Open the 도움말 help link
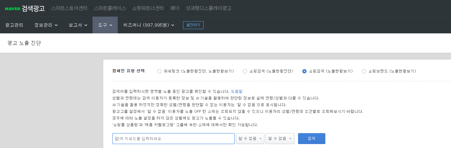Viewport: 451px width, 148px height. (x=237, y=91)
